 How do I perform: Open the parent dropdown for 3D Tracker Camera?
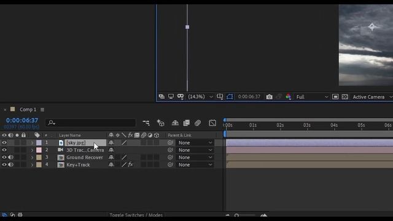(195, 150)
